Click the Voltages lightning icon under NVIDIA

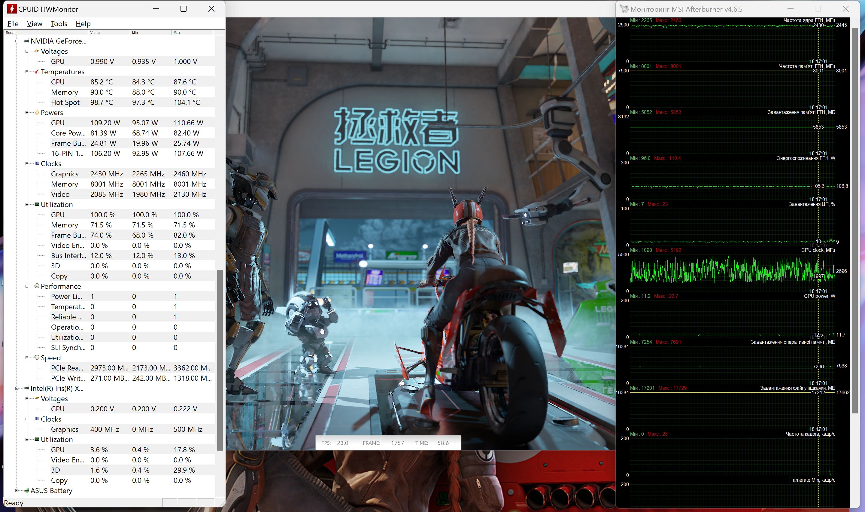(37, 51)
